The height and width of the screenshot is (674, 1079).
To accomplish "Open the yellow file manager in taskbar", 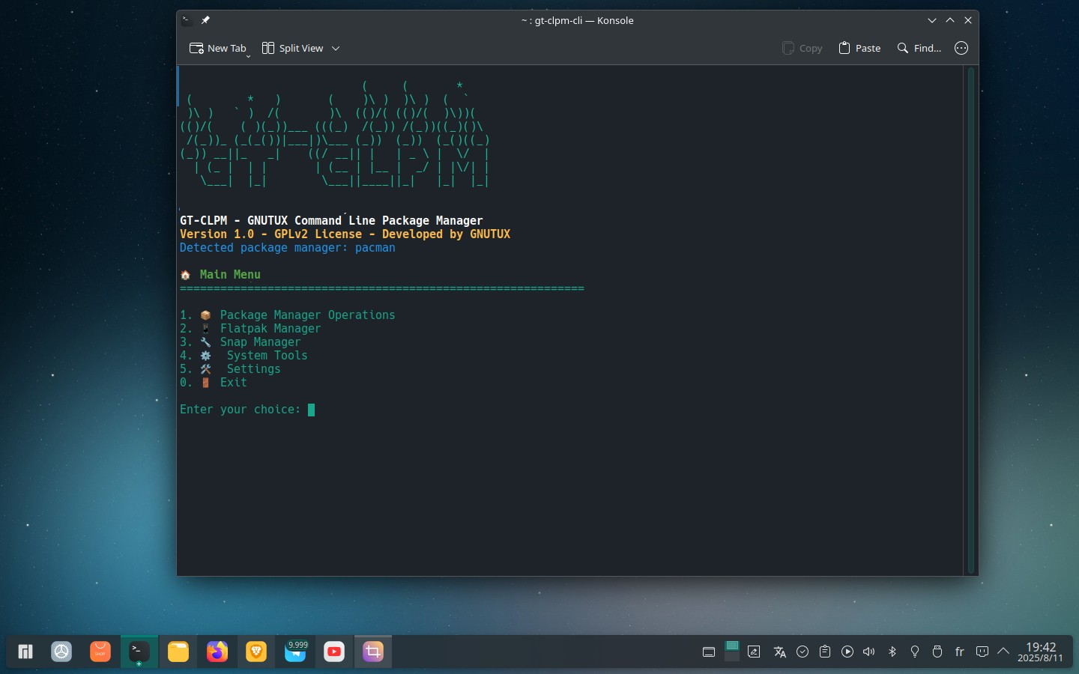I will (178, 652).
